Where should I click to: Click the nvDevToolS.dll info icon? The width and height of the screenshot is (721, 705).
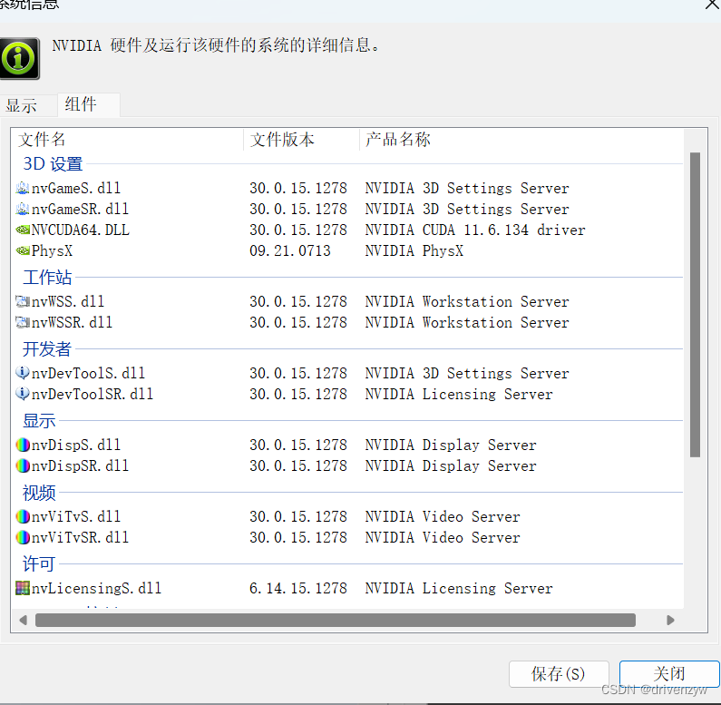pyautogui.click(x=23, y=373)
